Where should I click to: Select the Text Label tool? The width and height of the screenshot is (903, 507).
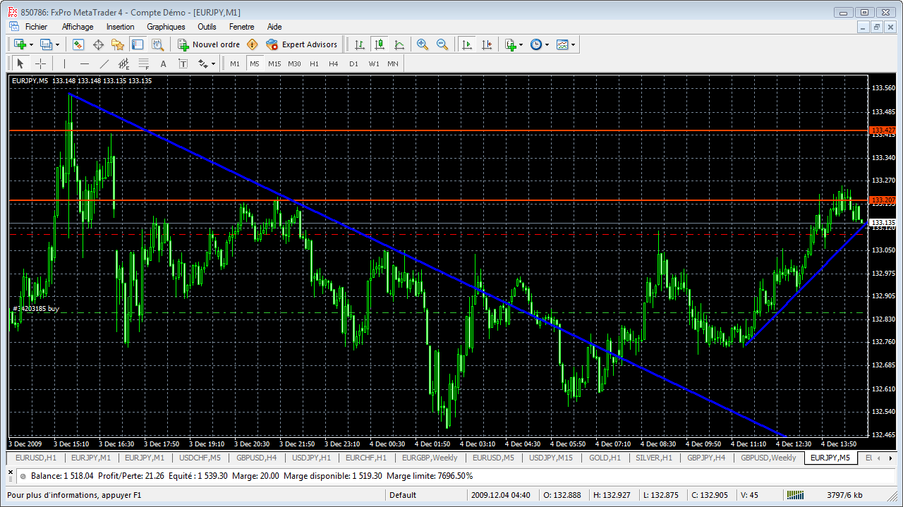[x=183, y=63]
